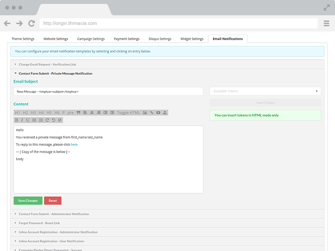Expand Inline Account Registration - Administrator Notification
This screenshot has width=335, height=251.
167,232
